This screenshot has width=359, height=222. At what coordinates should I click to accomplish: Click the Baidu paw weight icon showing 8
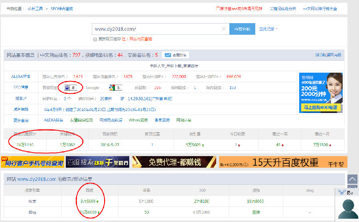[71, 87]
